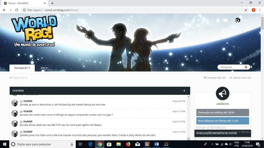Open forum notifications bell
This screenshot has height=148, width=264.
point(218,20)
